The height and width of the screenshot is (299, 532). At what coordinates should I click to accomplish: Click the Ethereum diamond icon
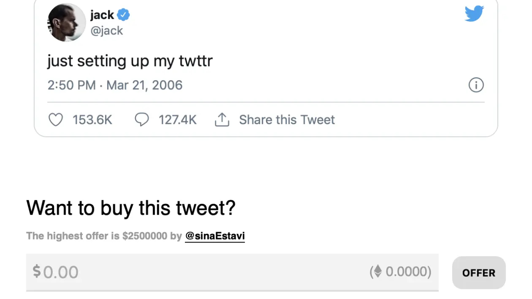[377, 272]
